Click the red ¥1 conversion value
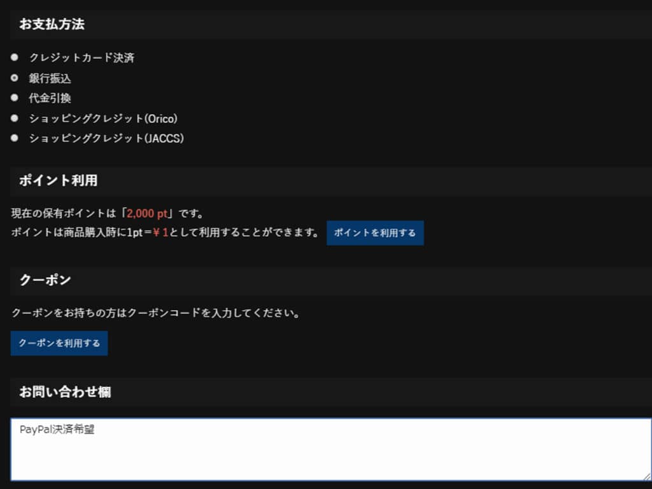 (160, 232)
